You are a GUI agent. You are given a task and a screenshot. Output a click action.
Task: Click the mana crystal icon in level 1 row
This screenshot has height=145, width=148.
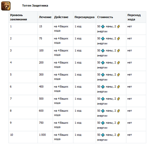103,26
